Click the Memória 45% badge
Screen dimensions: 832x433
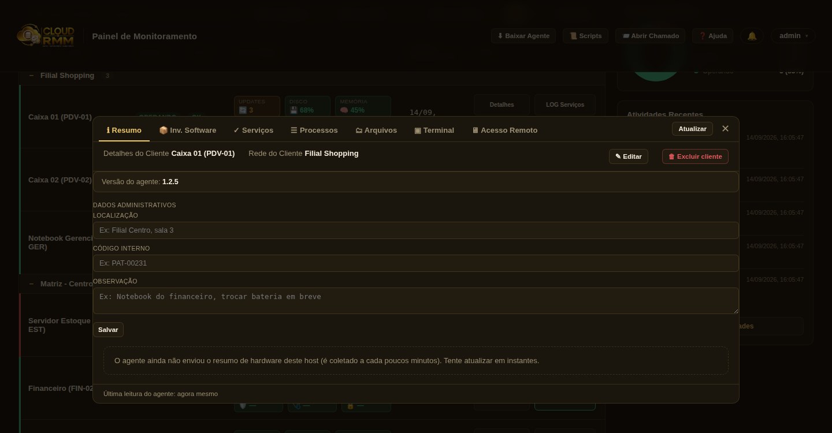[x=363, y=106]
